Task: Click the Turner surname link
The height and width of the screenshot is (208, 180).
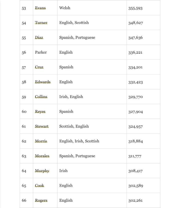Action: (41, 23)
